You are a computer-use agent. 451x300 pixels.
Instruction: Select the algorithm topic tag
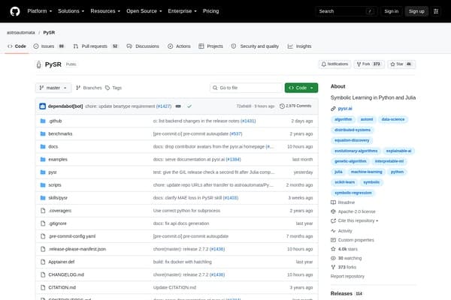[x=344, y=119]
